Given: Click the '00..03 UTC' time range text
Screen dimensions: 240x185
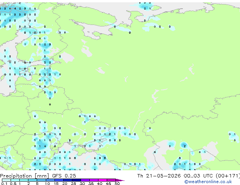Looking at the screenshot, I should click(198, 176).
